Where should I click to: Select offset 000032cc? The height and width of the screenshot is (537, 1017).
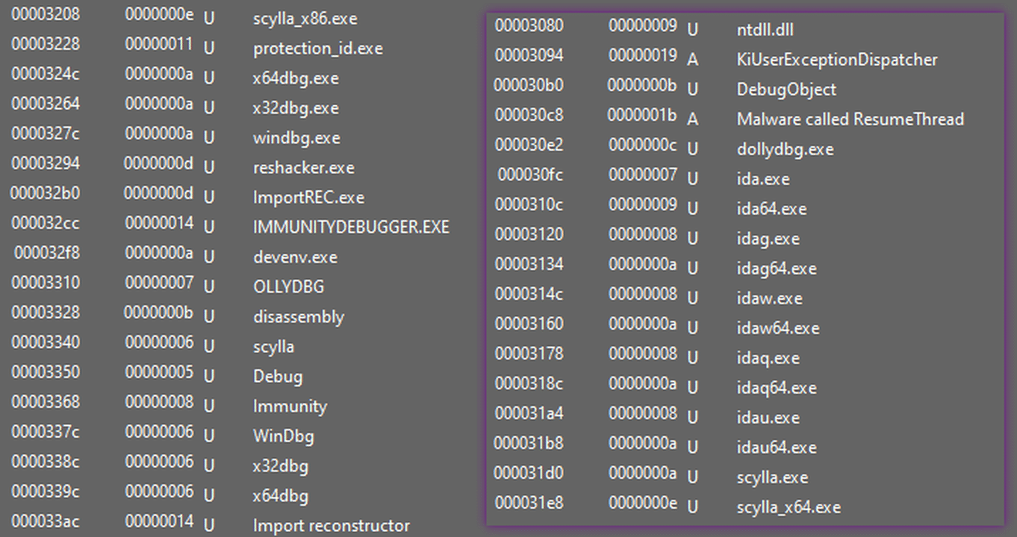(46, 223)
